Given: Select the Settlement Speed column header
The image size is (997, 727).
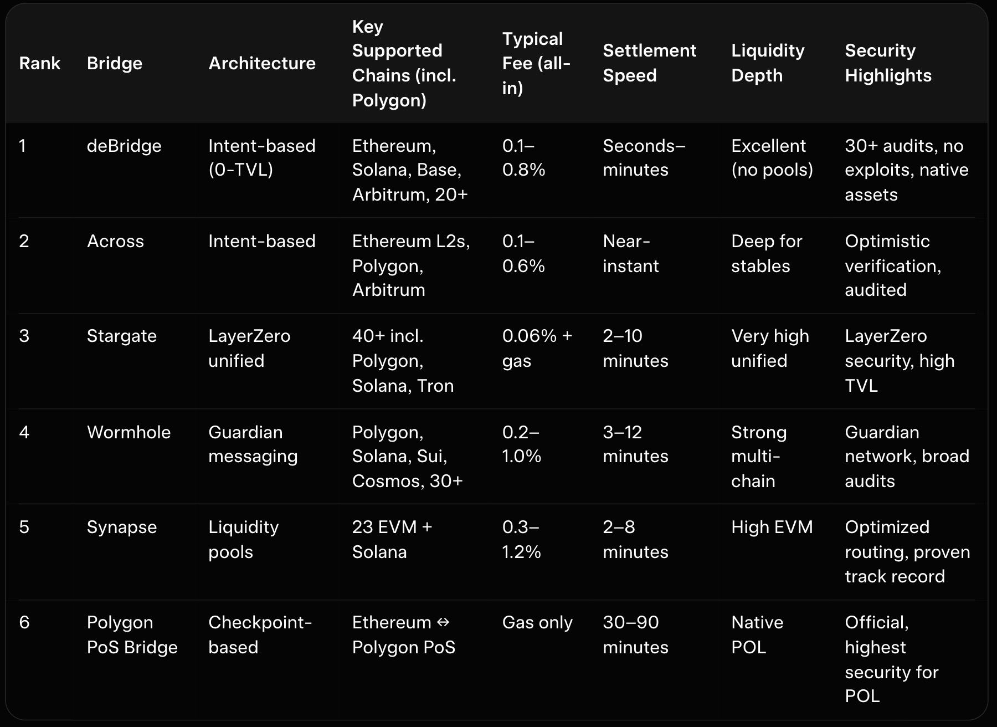Looking at the screenshot, I should pyautogui.click(x=649, y=63).
